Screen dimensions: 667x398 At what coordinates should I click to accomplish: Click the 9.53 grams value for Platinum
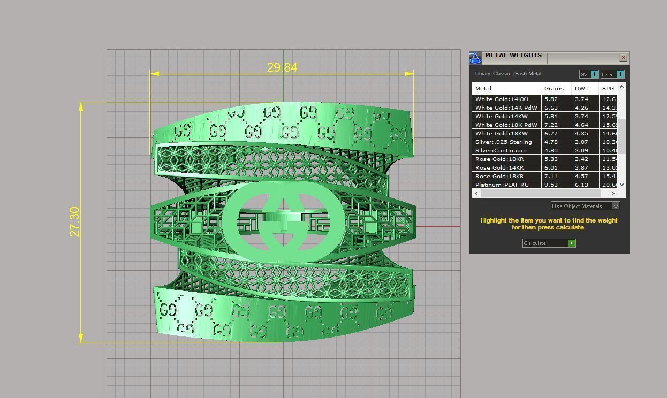551,185
